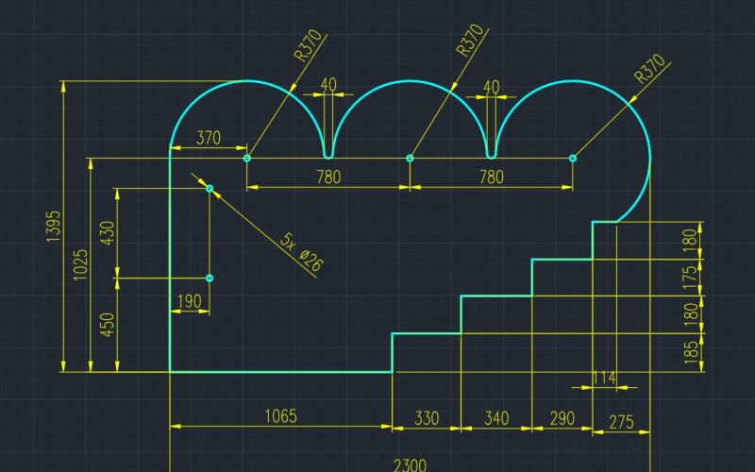Click the leftmost R370 radius label

(309, 45)
